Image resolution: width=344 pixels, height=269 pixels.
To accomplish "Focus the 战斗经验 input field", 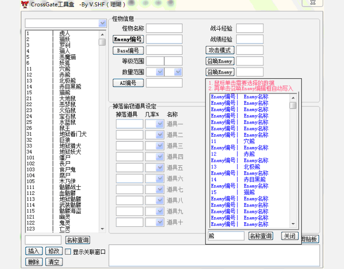I will point(250,28).
